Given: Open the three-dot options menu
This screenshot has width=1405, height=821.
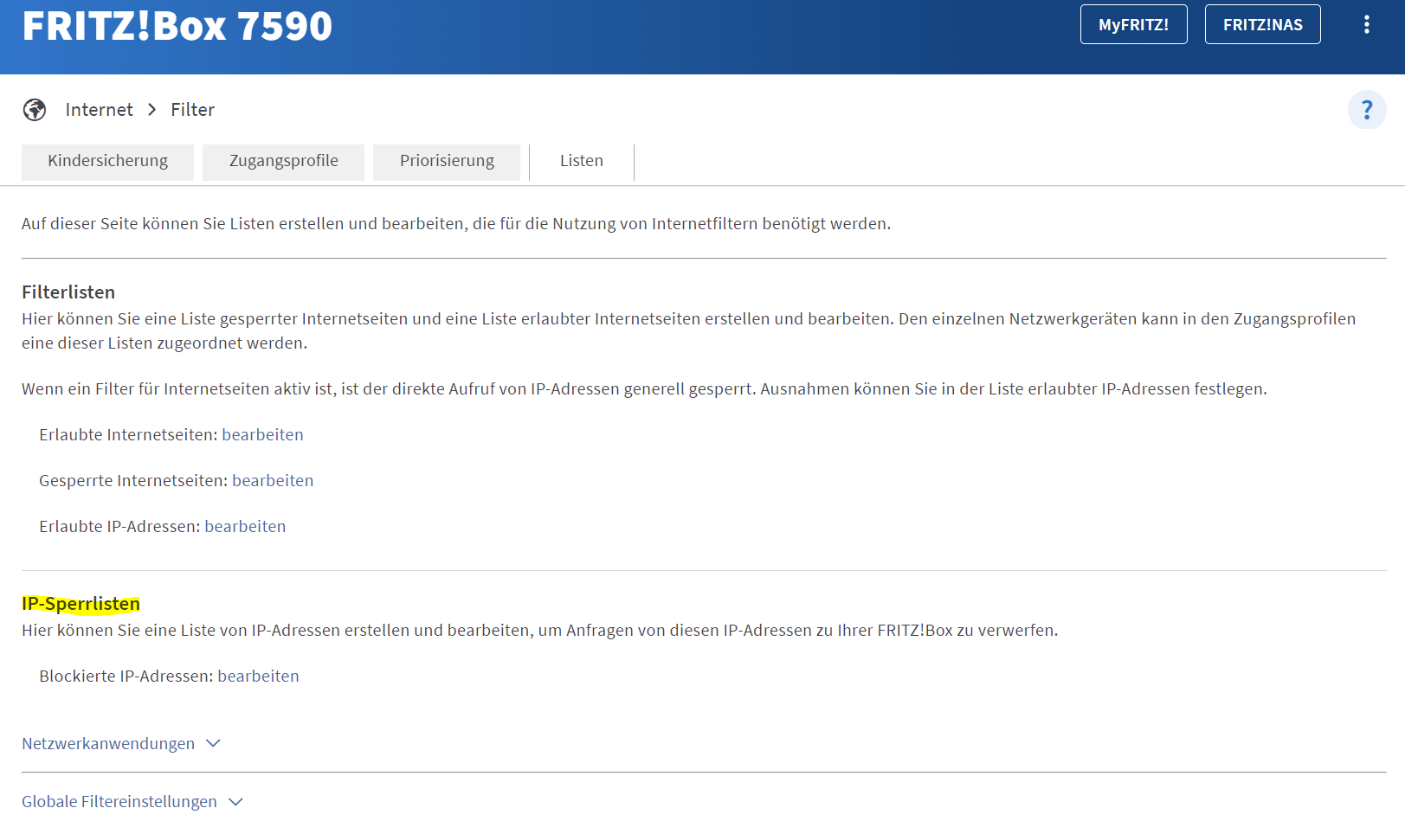Looking at the screenshot, I should (x=1366, y=24).
